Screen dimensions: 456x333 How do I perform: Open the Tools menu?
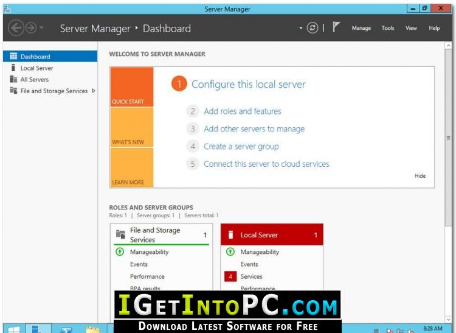(x=388, y=28)
